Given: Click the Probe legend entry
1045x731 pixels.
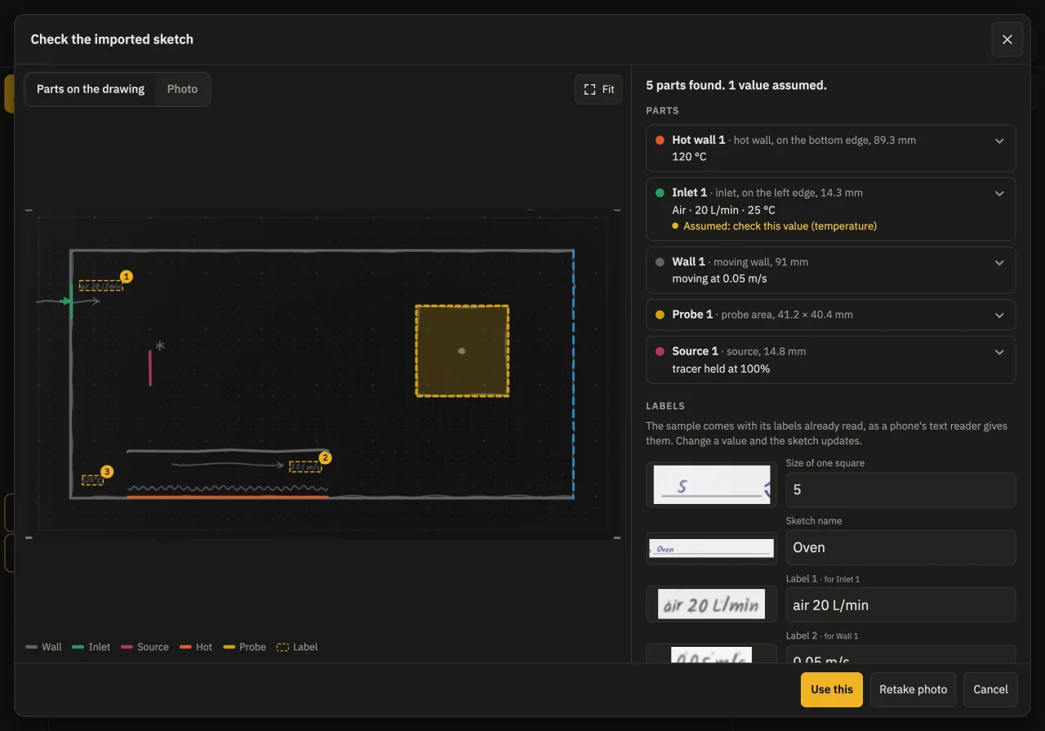Looking at the screenshot, I should pyautogui.click(x=245, y=647).
